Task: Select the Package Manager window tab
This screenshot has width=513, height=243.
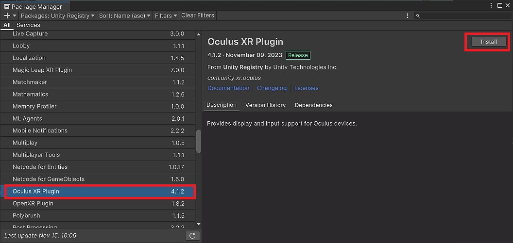Action: tap(35, 6)
